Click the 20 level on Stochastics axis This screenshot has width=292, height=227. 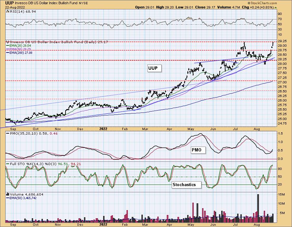[280, 185]
